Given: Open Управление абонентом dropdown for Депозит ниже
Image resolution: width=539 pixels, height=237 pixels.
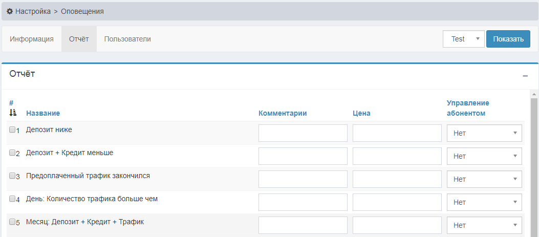Looking at the screenshot, I should 484,133.
